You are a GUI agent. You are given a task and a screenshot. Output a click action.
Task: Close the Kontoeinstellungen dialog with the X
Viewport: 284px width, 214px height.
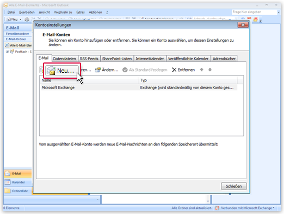click(243, 25)
